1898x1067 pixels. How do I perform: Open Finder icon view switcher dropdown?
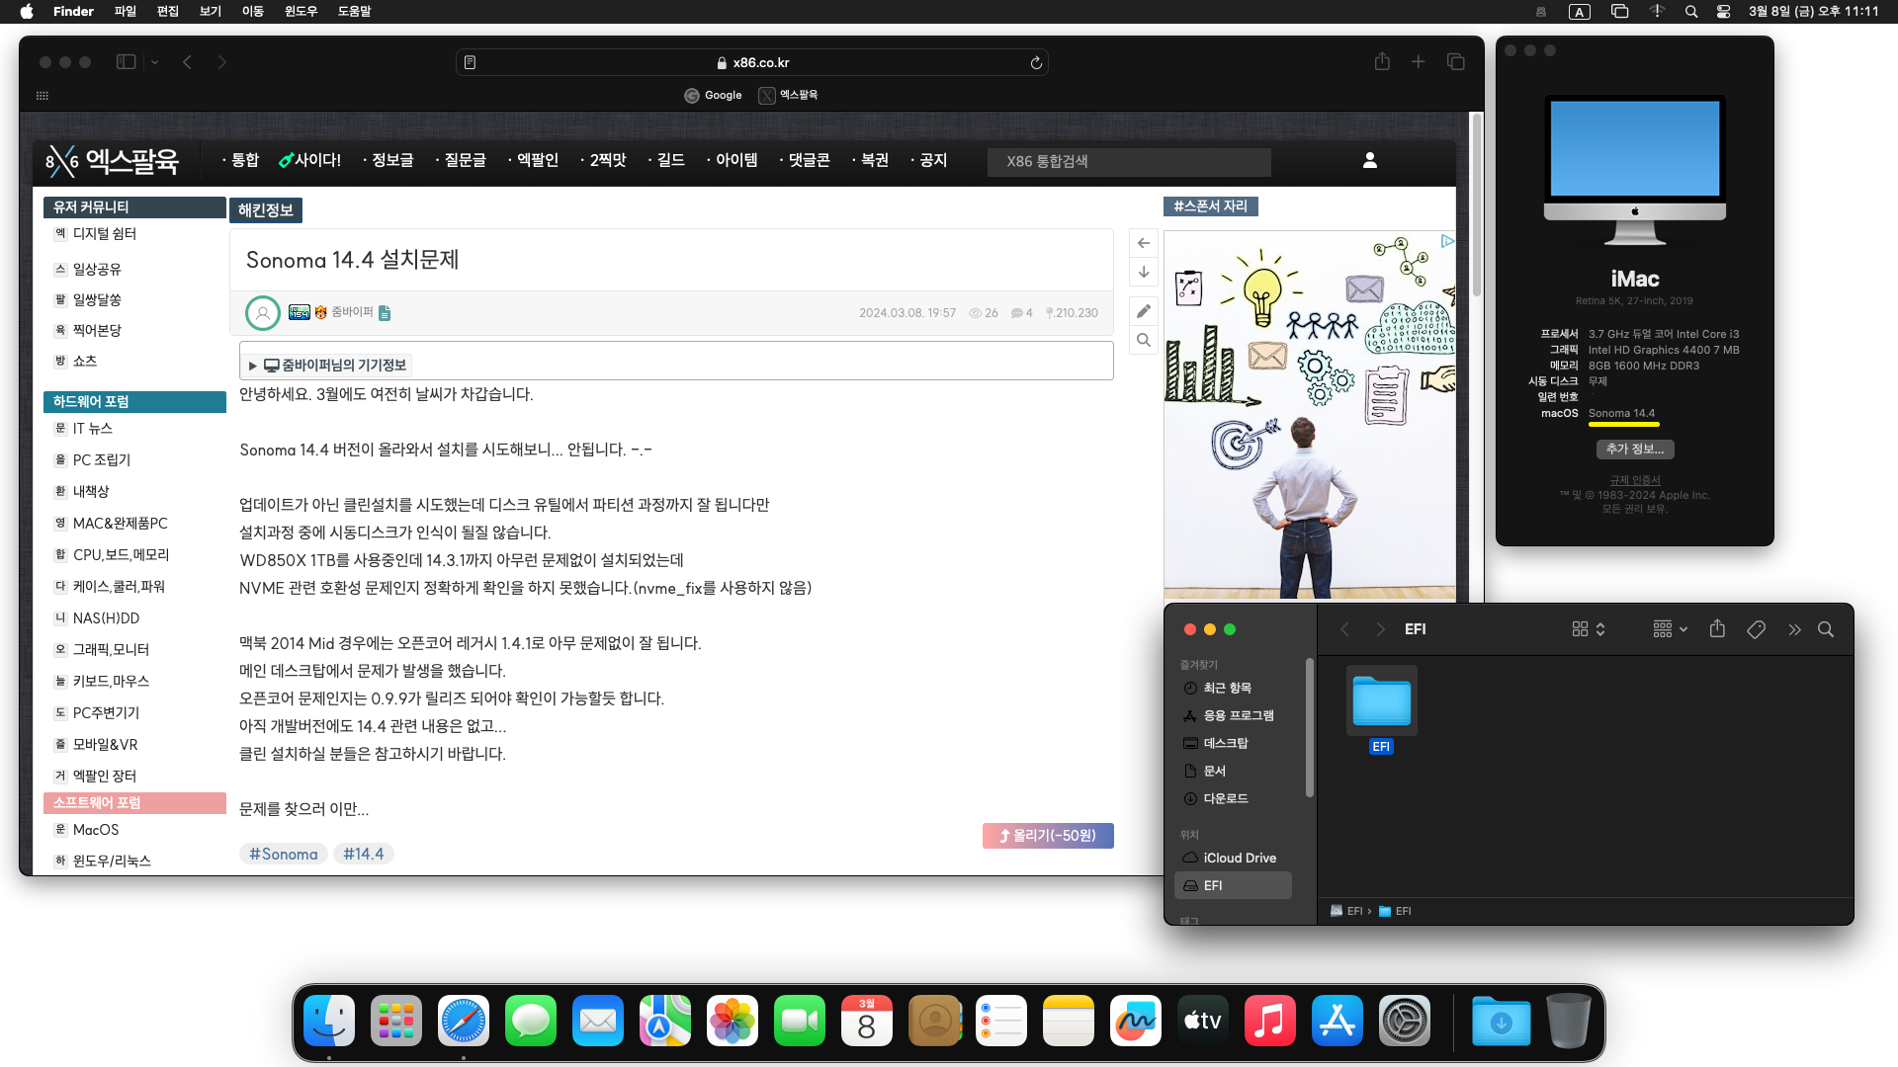tap(1589, 629)
